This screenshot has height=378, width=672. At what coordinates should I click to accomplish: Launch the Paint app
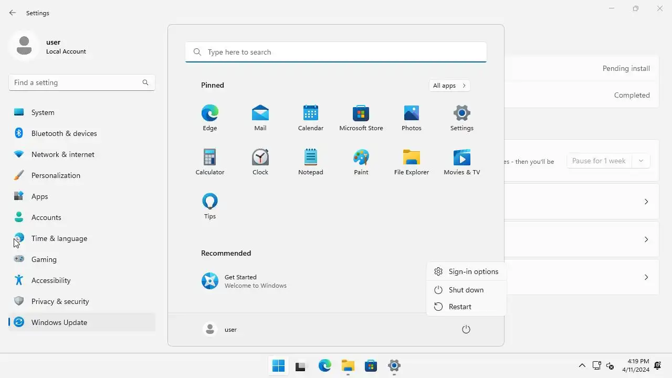coord(361,162)
